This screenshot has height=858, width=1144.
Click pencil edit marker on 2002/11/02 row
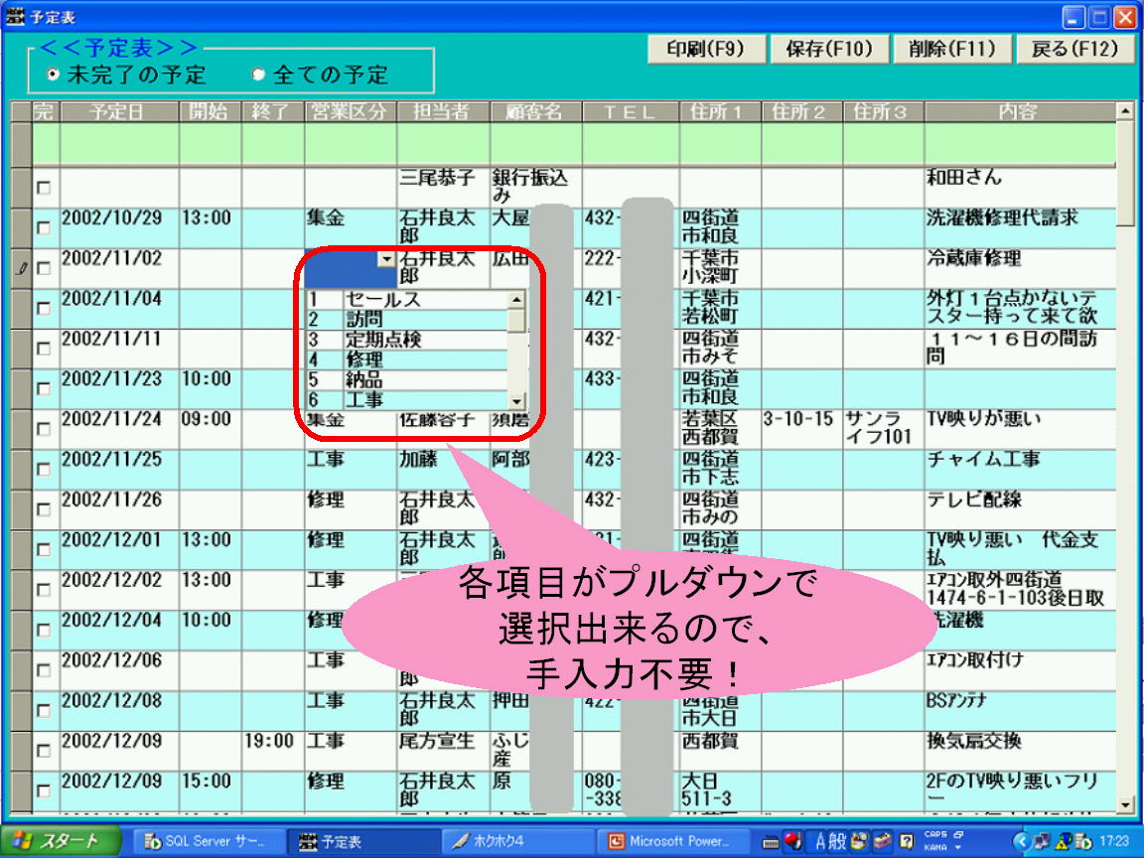click(22, 268)
